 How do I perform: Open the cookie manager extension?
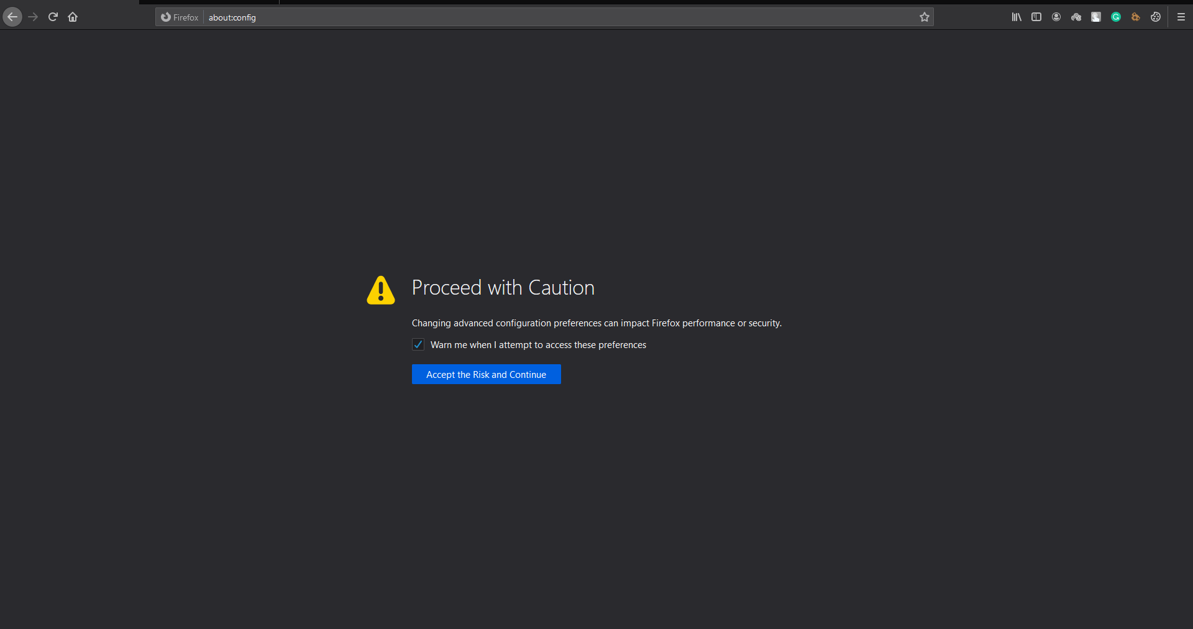[1156, 17]
